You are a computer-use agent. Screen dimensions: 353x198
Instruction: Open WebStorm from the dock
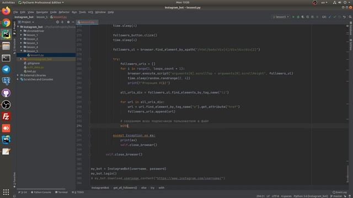point(6,140)
